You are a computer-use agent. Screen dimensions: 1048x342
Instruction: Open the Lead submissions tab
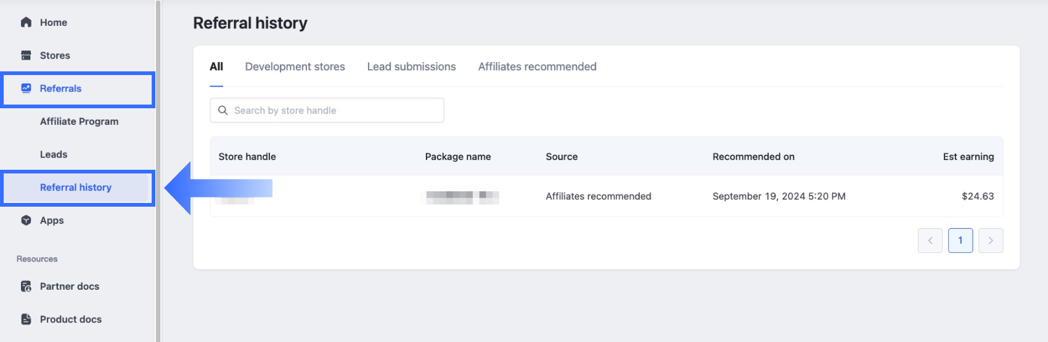[x=411, y=66]
